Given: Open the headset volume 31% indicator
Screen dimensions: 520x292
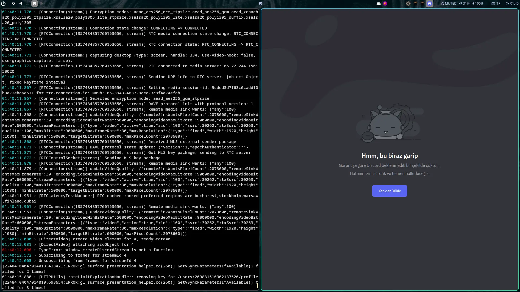Looking at the screenshot, I should point(464,4).
